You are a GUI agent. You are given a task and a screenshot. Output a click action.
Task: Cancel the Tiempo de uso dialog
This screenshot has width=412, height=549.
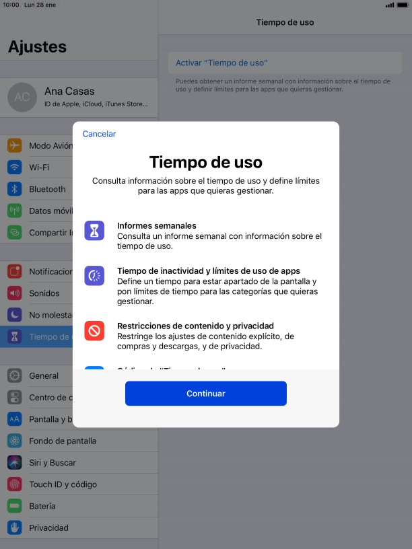coord(99,134)
